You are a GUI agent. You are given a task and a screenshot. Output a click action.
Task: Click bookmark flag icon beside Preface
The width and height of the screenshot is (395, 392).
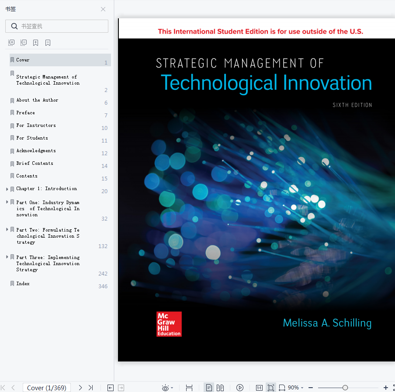(x=12, y=112)
